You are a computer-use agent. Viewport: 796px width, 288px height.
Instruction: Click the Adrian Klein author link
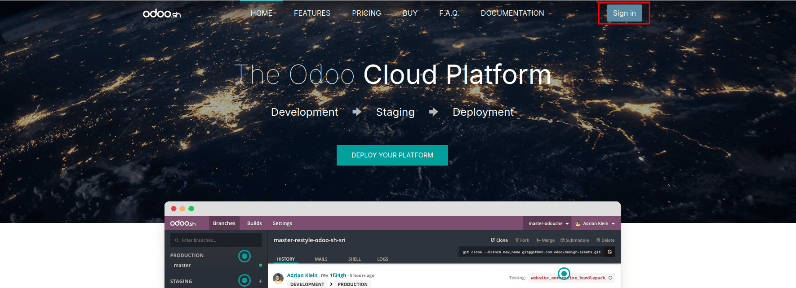point(302,275)
